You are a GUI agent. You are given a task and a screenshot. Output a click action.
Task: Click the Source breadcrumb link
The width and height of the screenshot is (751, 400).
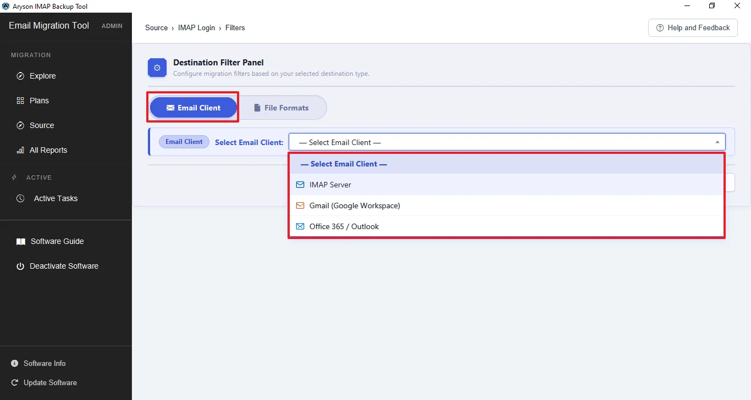(x=156, y=27)
